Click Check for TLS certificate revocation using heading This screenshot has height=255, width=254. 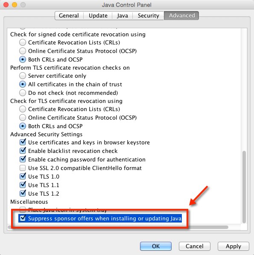tap(66, 101)
